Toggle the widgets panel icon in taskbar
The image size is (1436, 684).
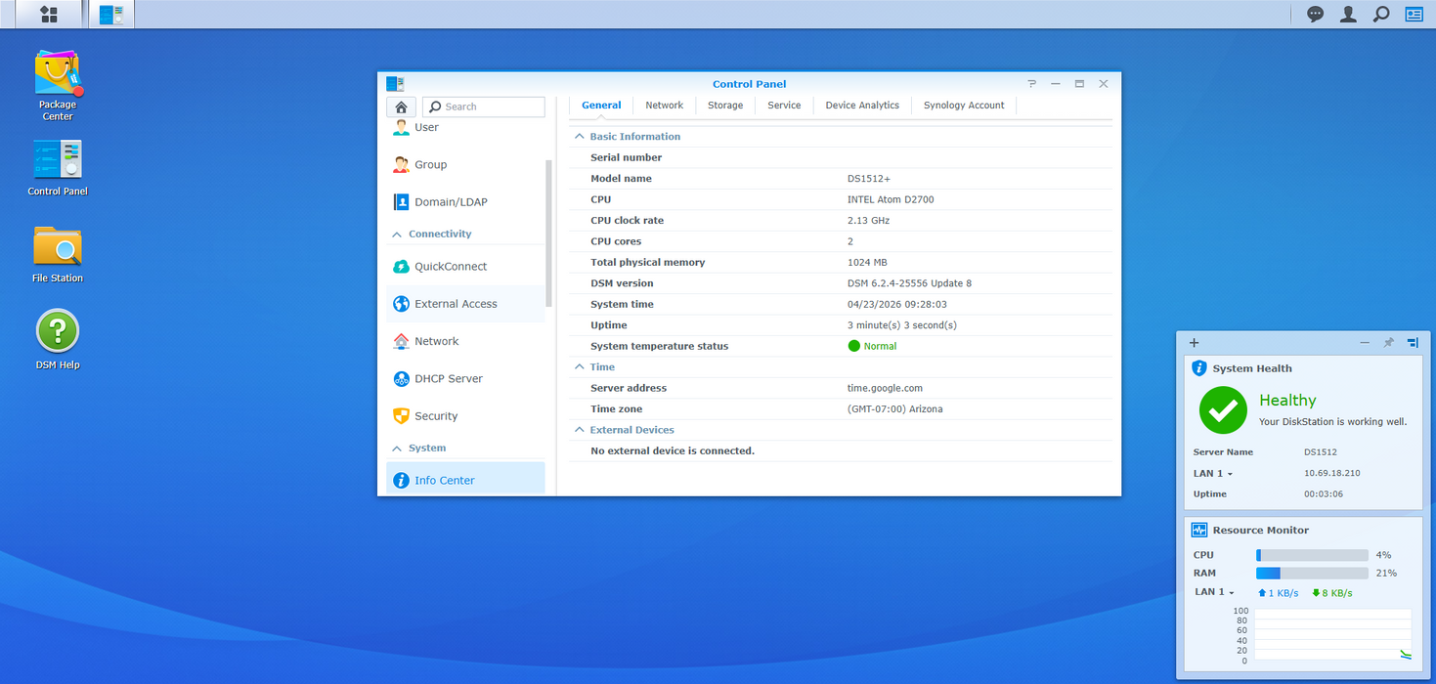pyautogui.click(x=1414, y=14)
